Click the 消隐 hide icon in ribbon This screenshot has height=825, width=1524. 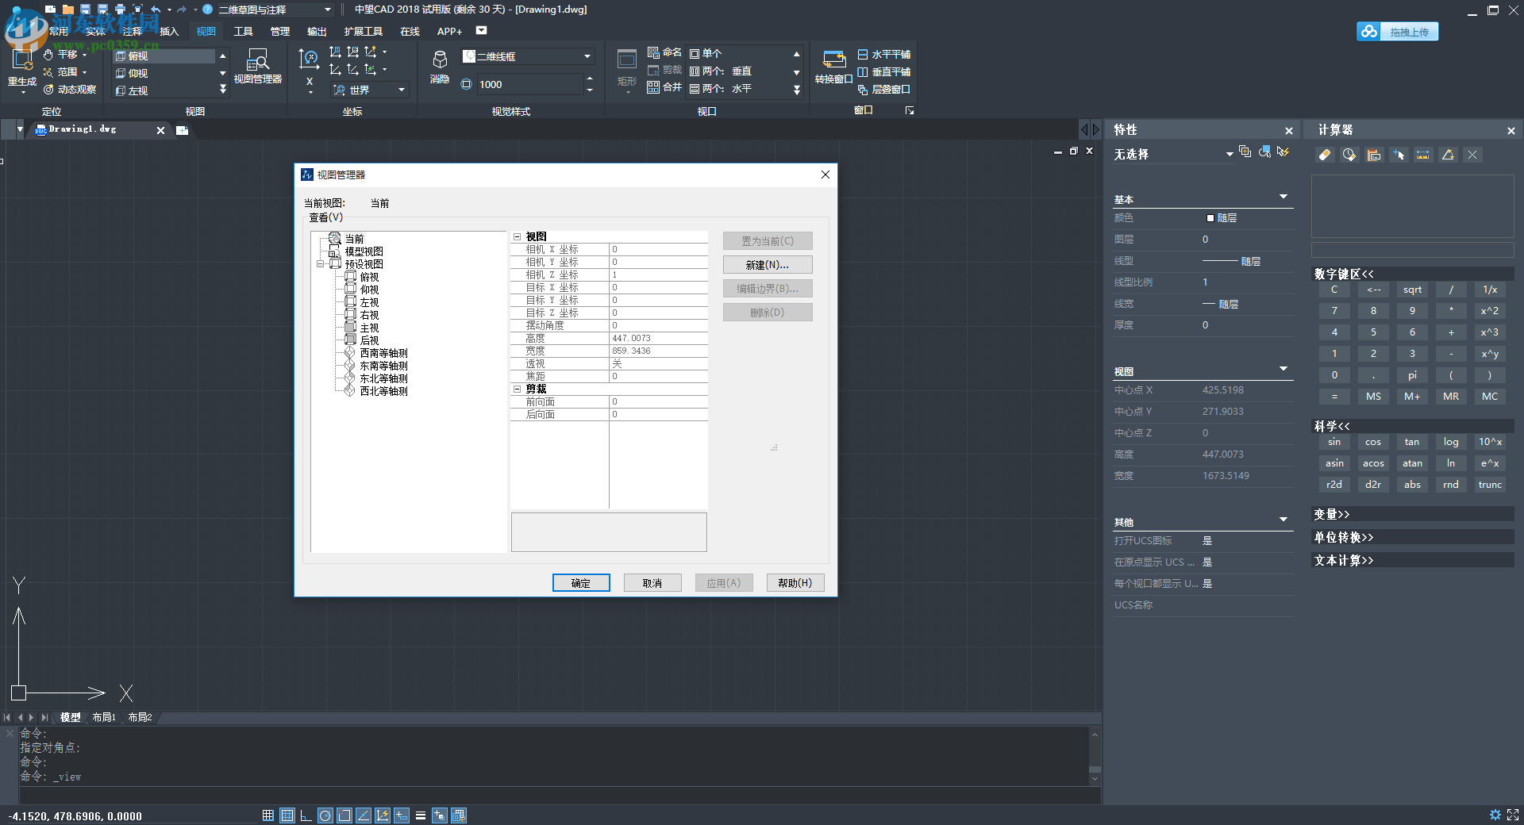[439, 66]
